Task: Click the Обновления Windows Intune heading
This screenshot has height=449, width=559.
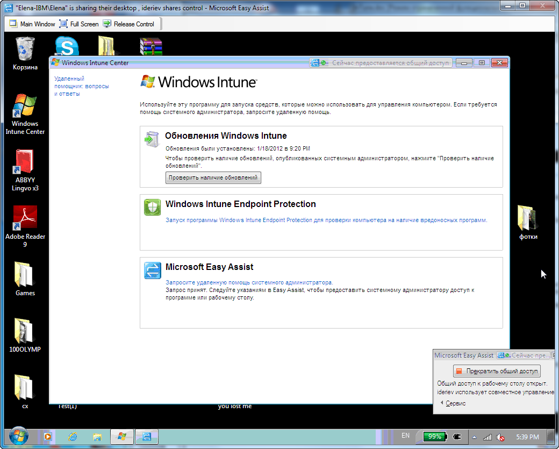Action: (226, 136)
